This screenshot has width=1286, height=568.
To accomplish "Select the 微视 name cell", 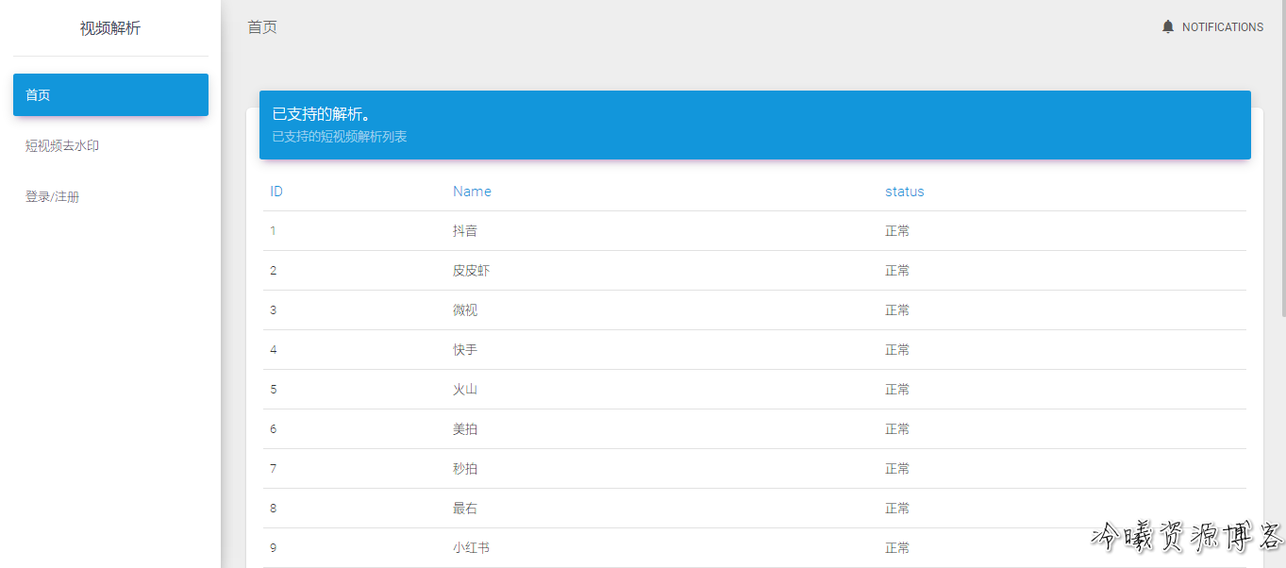I will tap(465, 310).
